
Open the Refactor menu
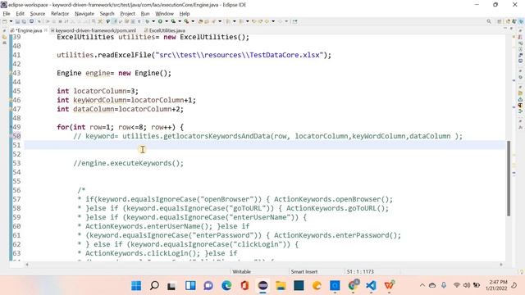pyautogui.click(x=60, y=14)
